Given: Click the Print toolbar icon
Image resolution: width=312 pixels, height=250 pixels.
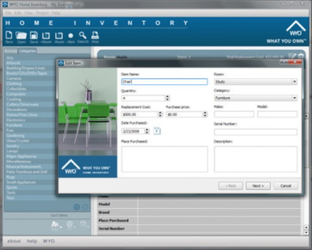Looking at the screenshot, I should tap(95, 37).
